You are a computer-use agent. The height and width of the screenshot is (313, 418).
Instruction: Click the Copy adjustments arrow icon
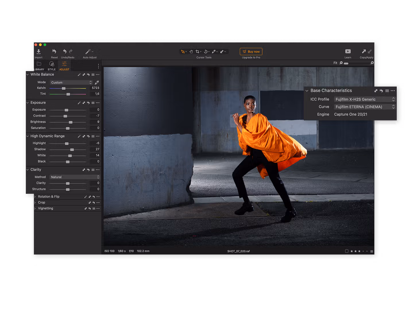point(364,51)
